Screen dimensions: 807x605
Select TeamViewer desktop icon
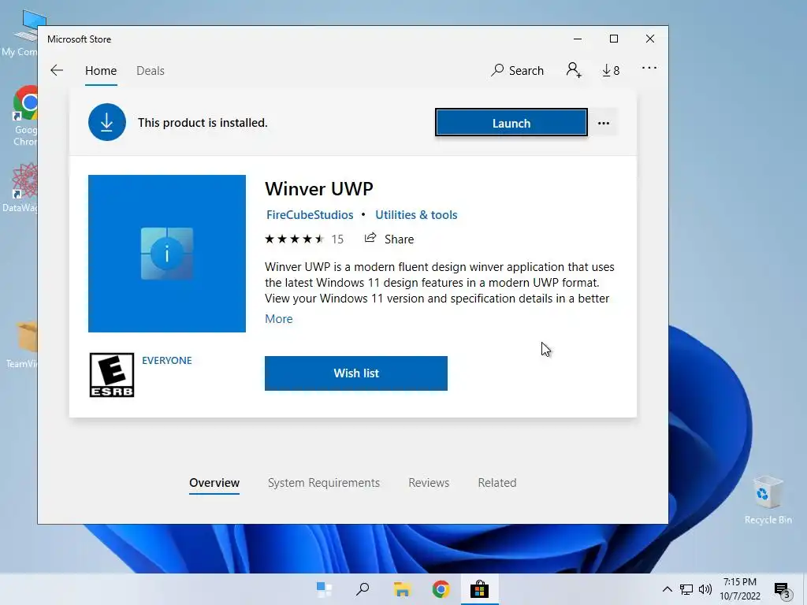pyautogui.click(x=21, y=343)
